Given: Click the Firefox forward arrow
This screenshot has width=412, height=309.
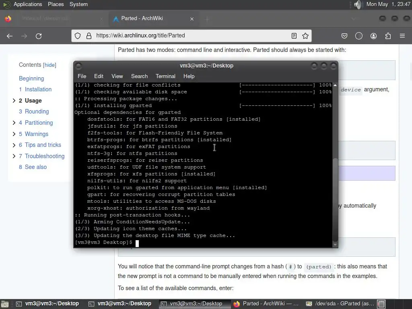Looking at the screenshot, I should coord(24,36).
